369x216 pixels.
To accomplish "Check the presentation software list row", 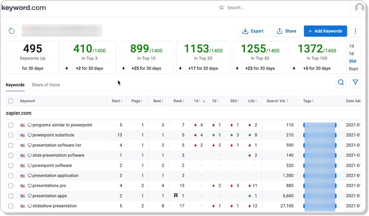I will pos(11,145).
